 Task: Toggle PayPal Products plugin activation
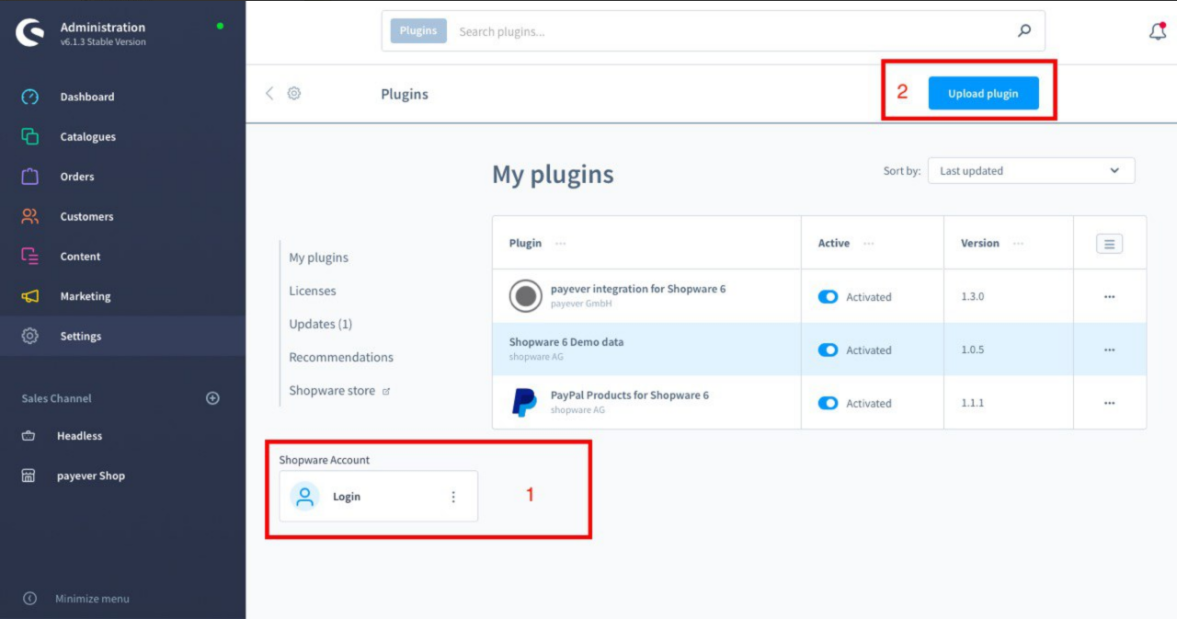tap(828, 403)
